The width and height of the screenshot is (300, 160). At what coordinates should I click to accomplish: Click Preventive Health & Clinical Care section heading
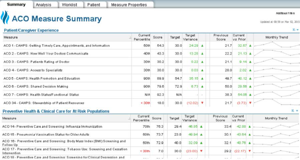(56, 111)
